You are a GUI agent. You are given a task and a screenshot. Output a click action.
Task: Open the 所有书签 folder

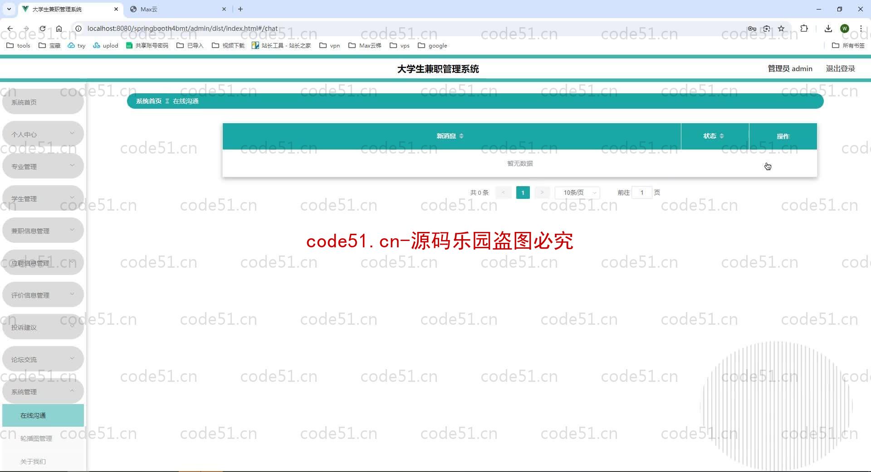848,45
